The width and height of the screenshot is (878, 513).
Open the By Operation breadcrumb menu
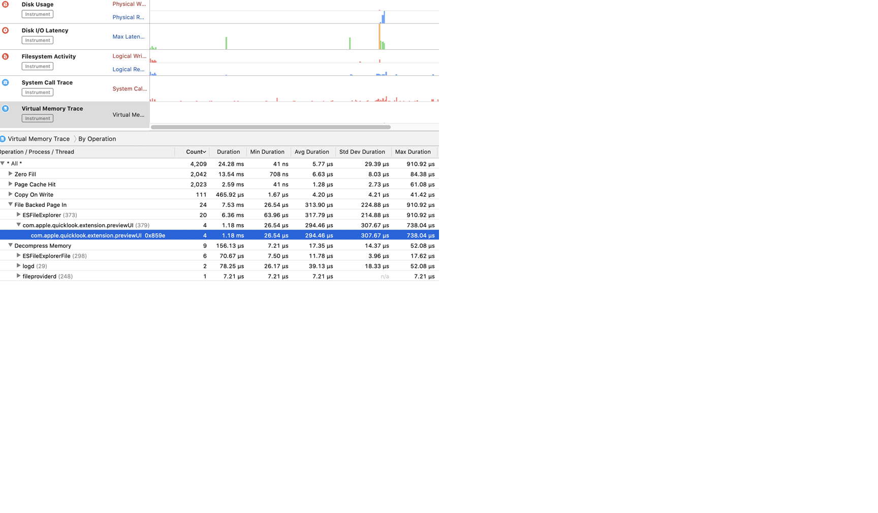(x=97, y=139)
